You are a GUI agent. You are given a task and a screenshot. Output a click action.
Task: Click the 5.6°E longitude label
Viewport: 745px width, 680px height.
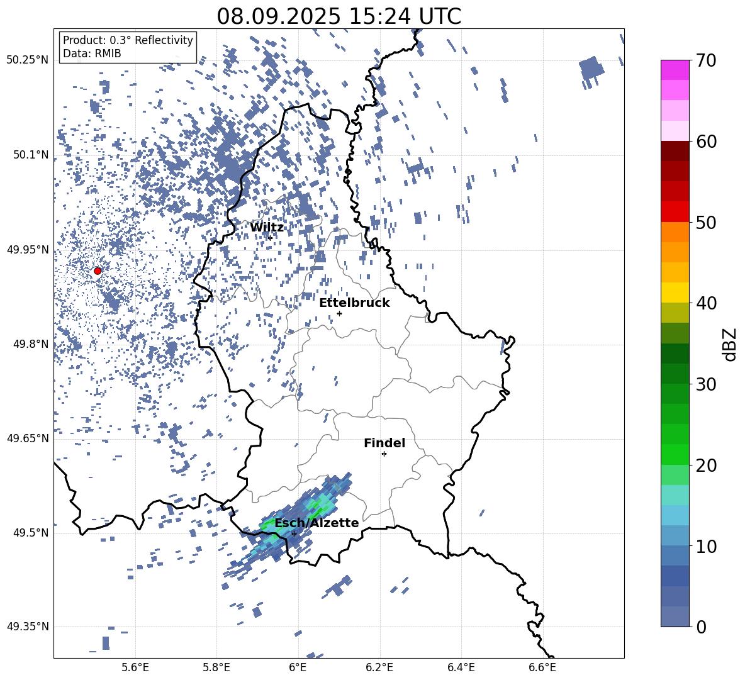click(x=135, y=667)
